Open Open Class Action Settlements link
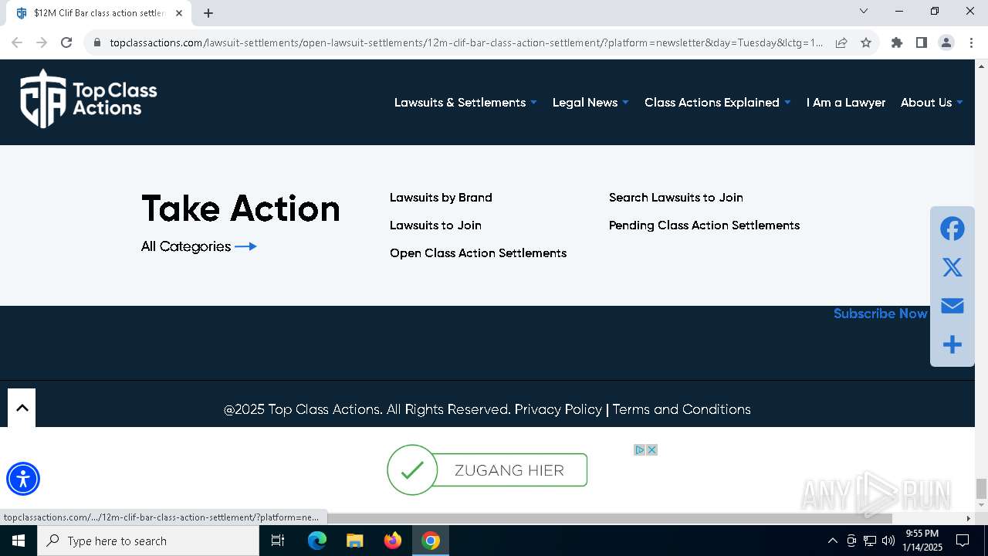The image size is (988, 556). 478,253
